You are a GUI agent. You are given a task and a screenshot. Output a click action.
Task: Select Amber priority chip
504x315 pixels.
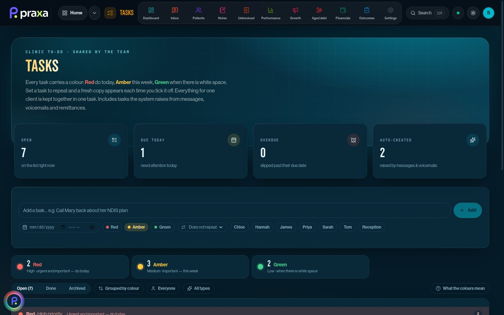[136, 227]
